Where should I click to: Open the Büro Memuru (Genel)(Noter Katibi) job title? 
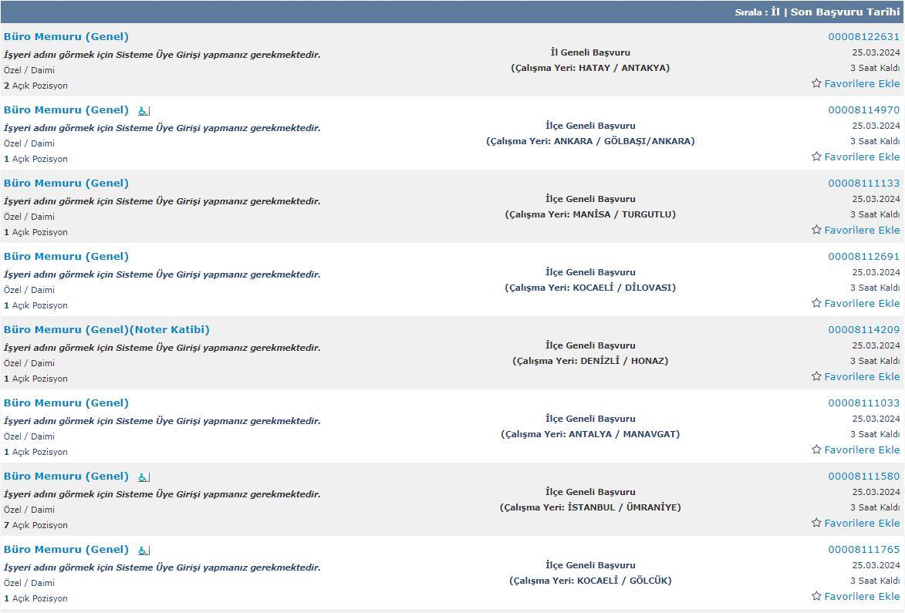(x=106, y=330)
